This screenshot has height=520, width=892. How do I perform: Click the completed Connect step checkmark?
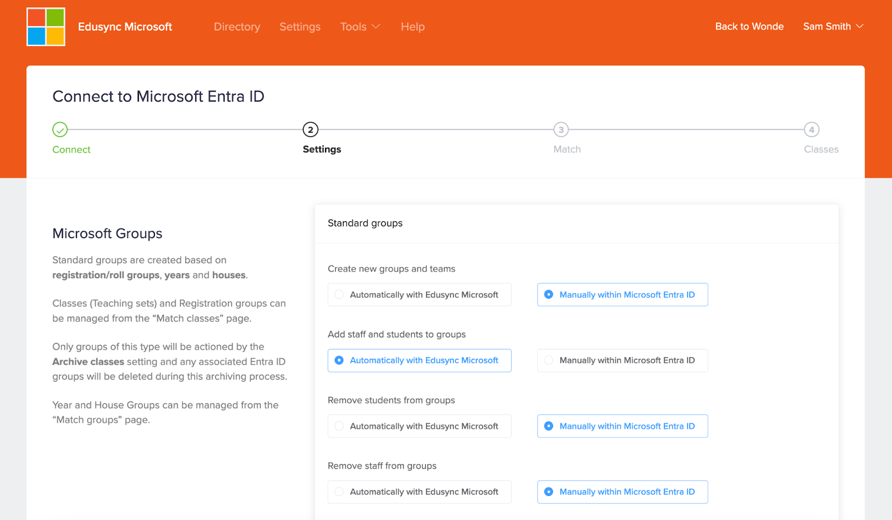(60, 129)
